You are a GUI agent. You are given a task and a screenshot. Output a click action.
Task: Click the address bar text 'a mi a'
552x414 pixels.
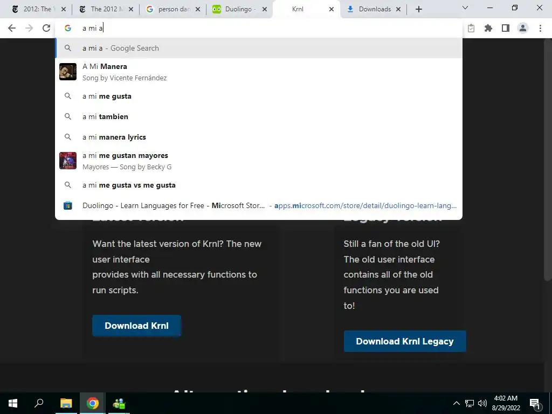tap(93, 28)
